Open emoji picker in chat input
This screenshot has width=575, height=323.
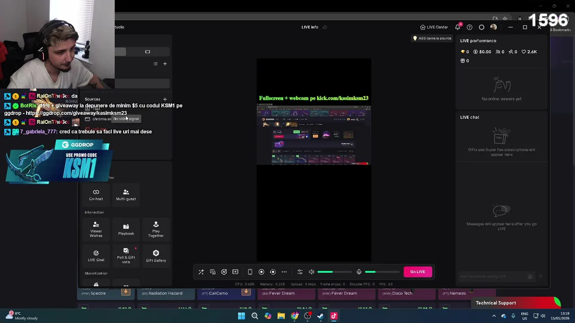(x=530, y=277)
